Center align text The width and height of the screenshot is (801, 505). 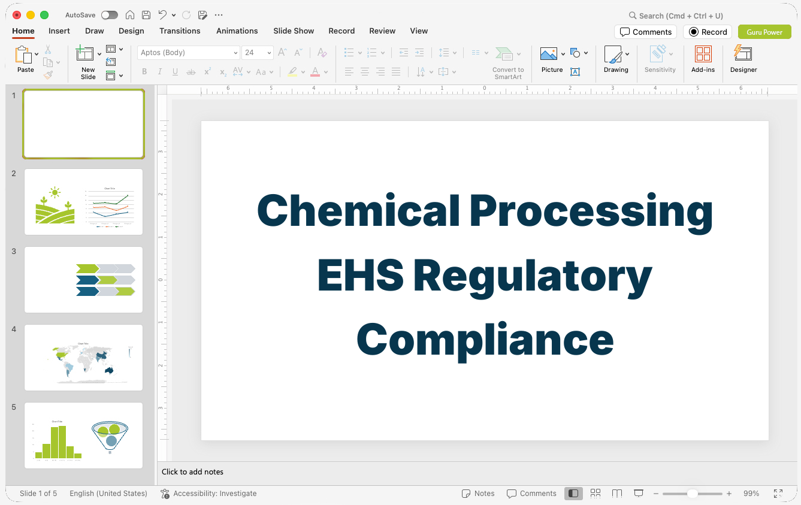[x=365, y=72]
